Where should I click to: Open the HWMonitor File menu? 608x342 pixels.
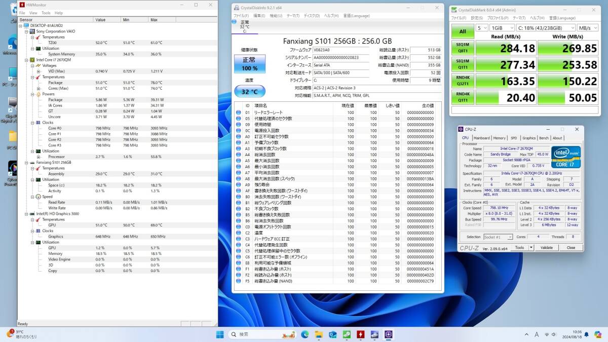click(x=22, y=13)
